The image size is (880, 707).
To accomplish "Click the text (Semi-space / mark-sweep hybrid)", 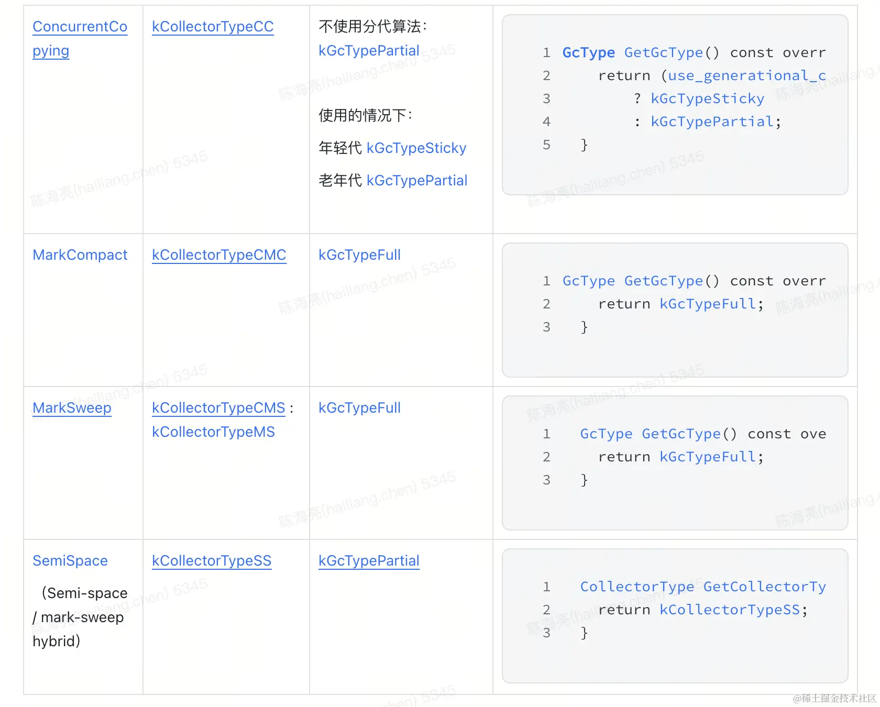I will point(80,617).
